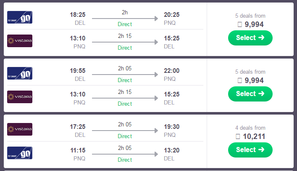Click the Select button for the 19:55 flight
297x171 pixels.
click(x=250, y=94)
